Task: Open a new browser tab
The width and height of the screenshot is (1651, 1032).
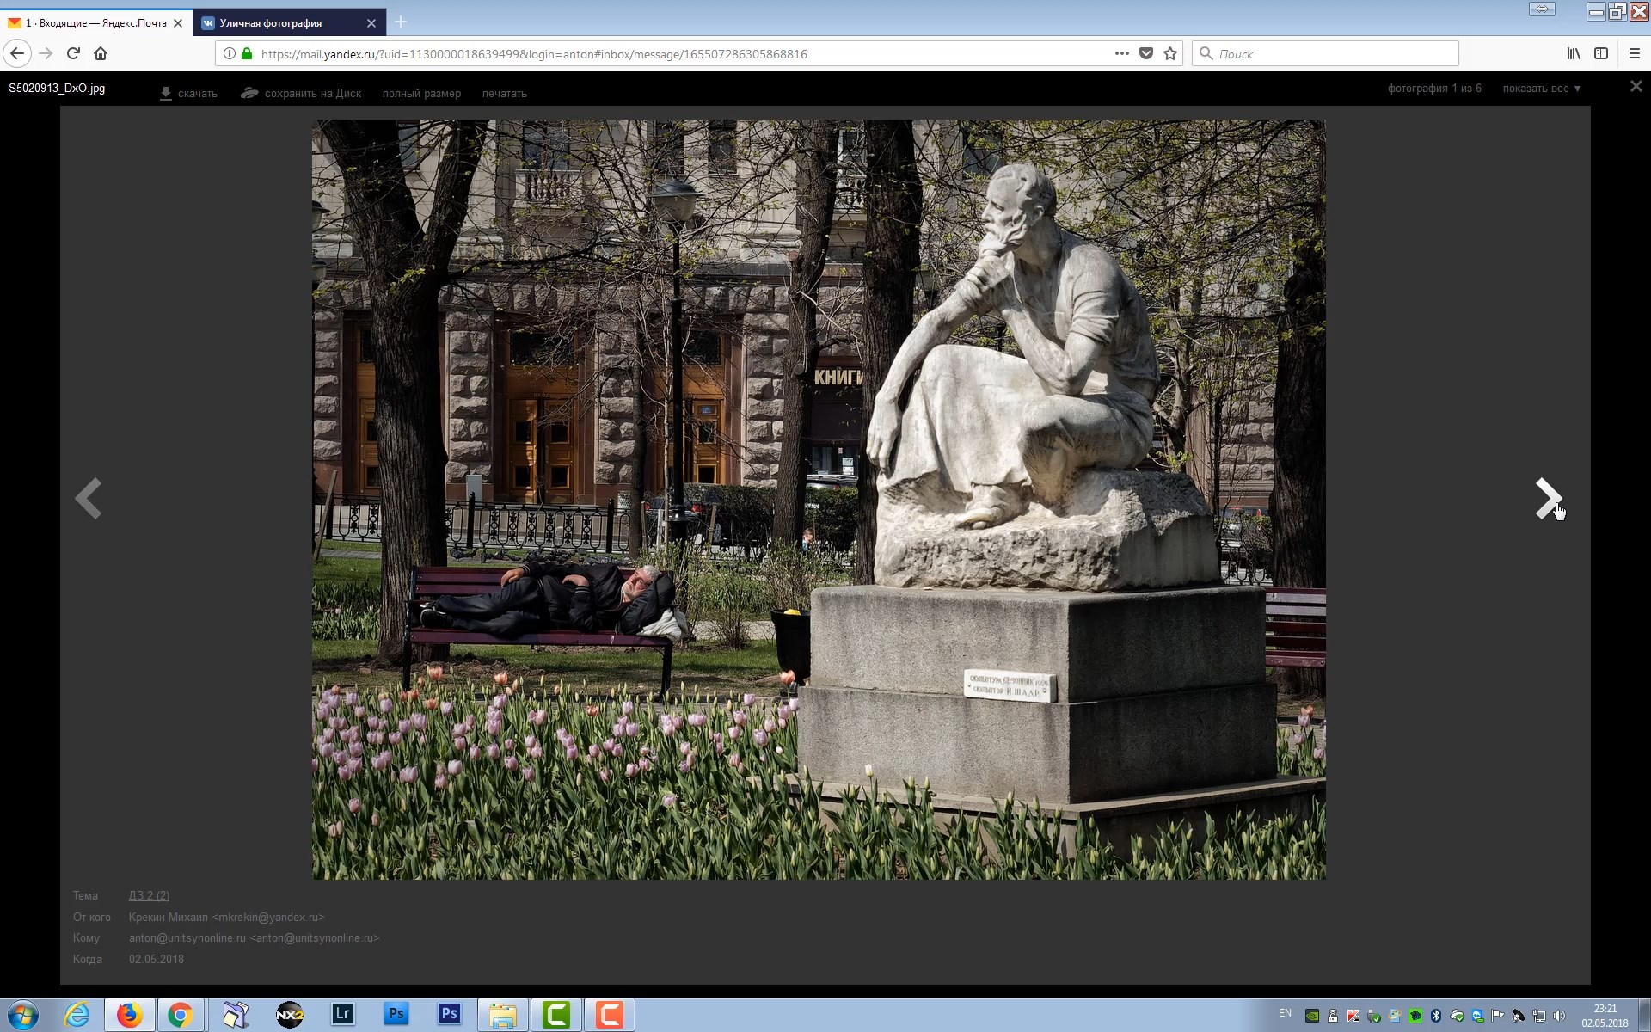Action: (x=401, y=22)
